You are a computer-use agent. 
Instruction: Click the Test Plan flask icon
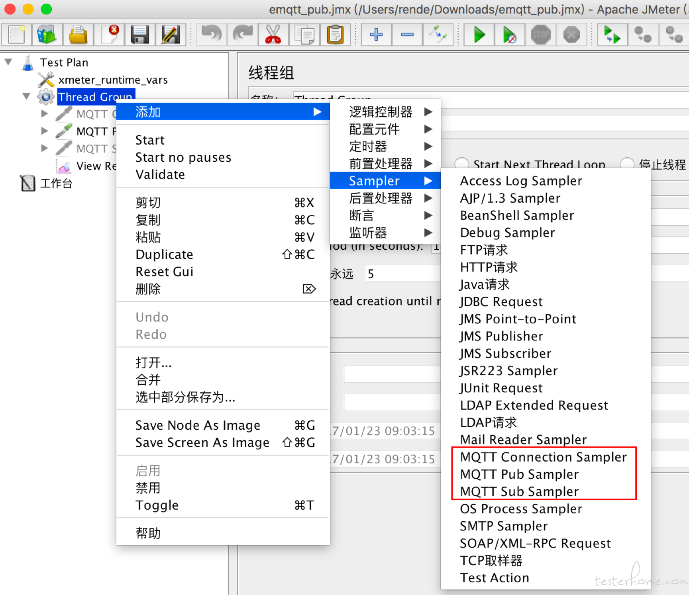point(28,63)
